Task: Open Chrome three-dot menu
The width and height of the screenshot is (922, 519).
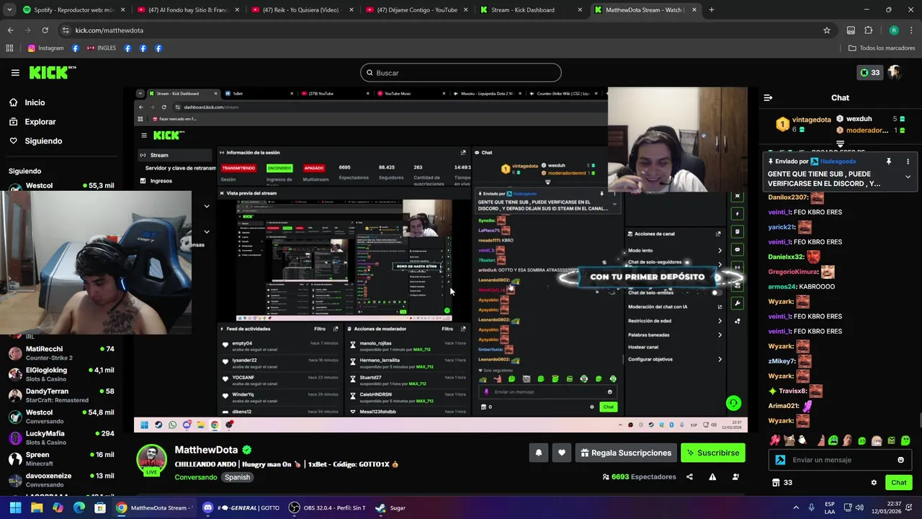Action: (911, 30)
